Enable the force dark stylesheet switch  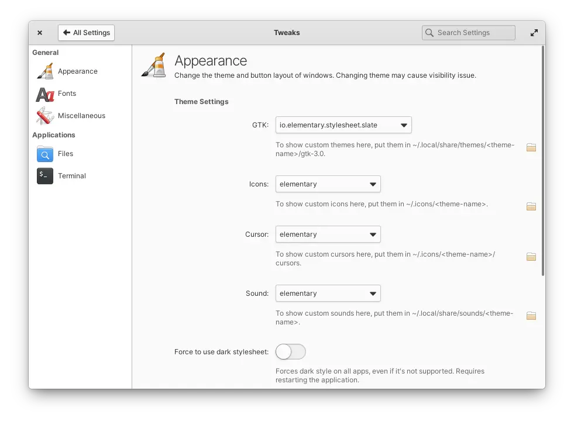pyautogui.click(x=291, y=352)
